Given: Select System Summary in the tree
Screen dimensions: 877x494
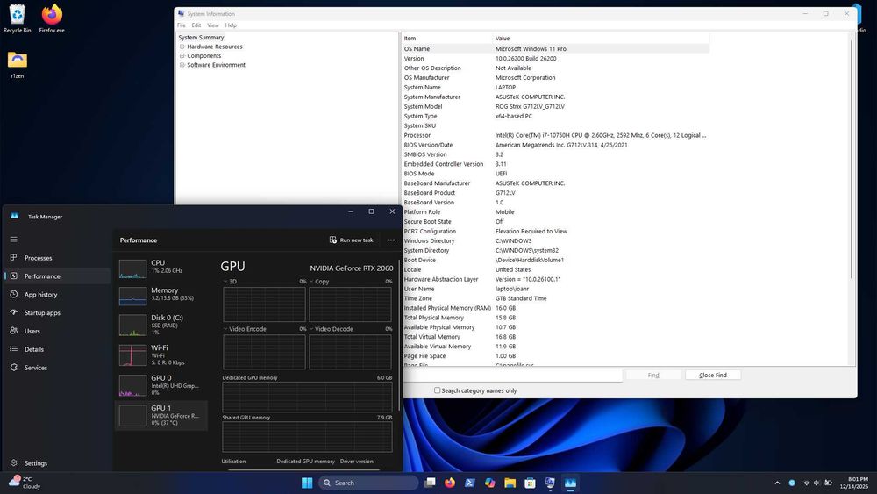Looking at the screenshot, I should pos(201,38).
